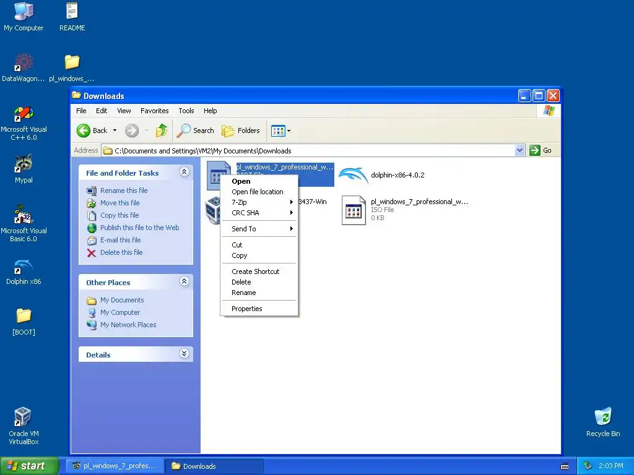This screenshot has height=475, width=634.
Task: Go up one folder level
Action: point(162,131)
